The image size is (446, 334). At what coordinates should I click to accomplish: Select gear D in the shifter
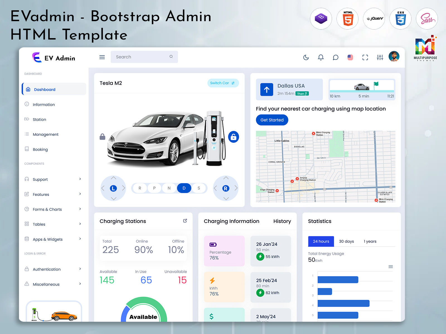(x=184, y=188)
